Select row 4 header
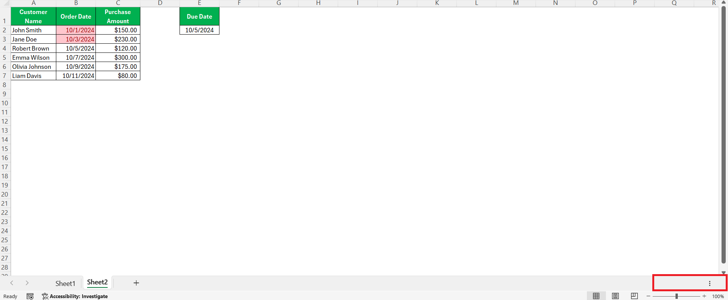 click(5, 48)
